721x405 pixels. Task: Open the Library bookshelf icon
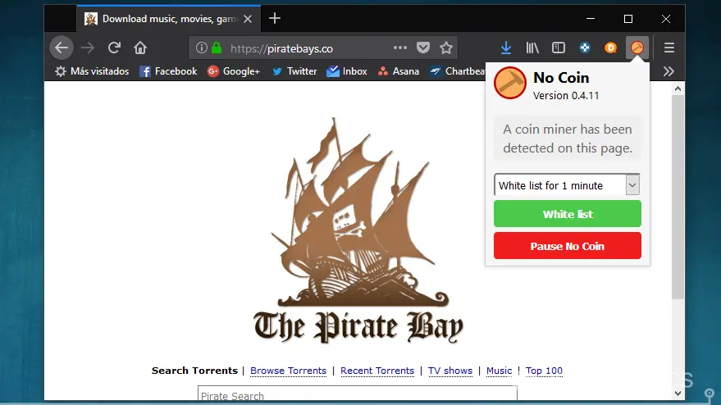(x=532, y=48)
